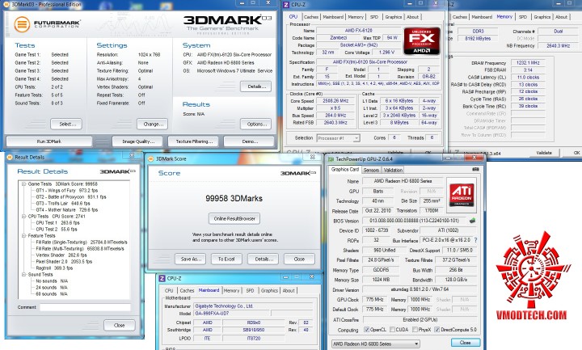Click the CPU-Z icon of the Mainboard window
This screenshot has height=350, width=582.
click(162, 278)
